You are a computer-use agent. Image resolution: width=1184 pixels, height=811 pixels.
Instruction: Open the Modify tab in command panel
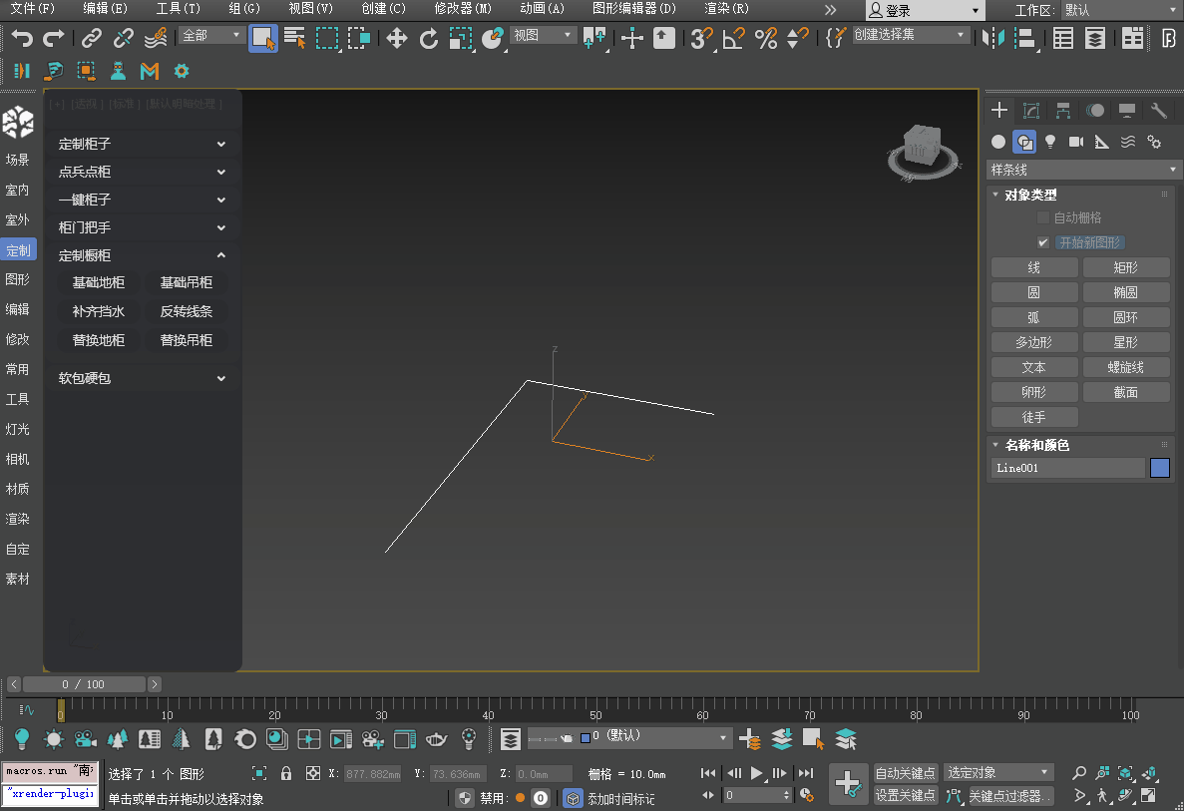(x=1030, y=111)
